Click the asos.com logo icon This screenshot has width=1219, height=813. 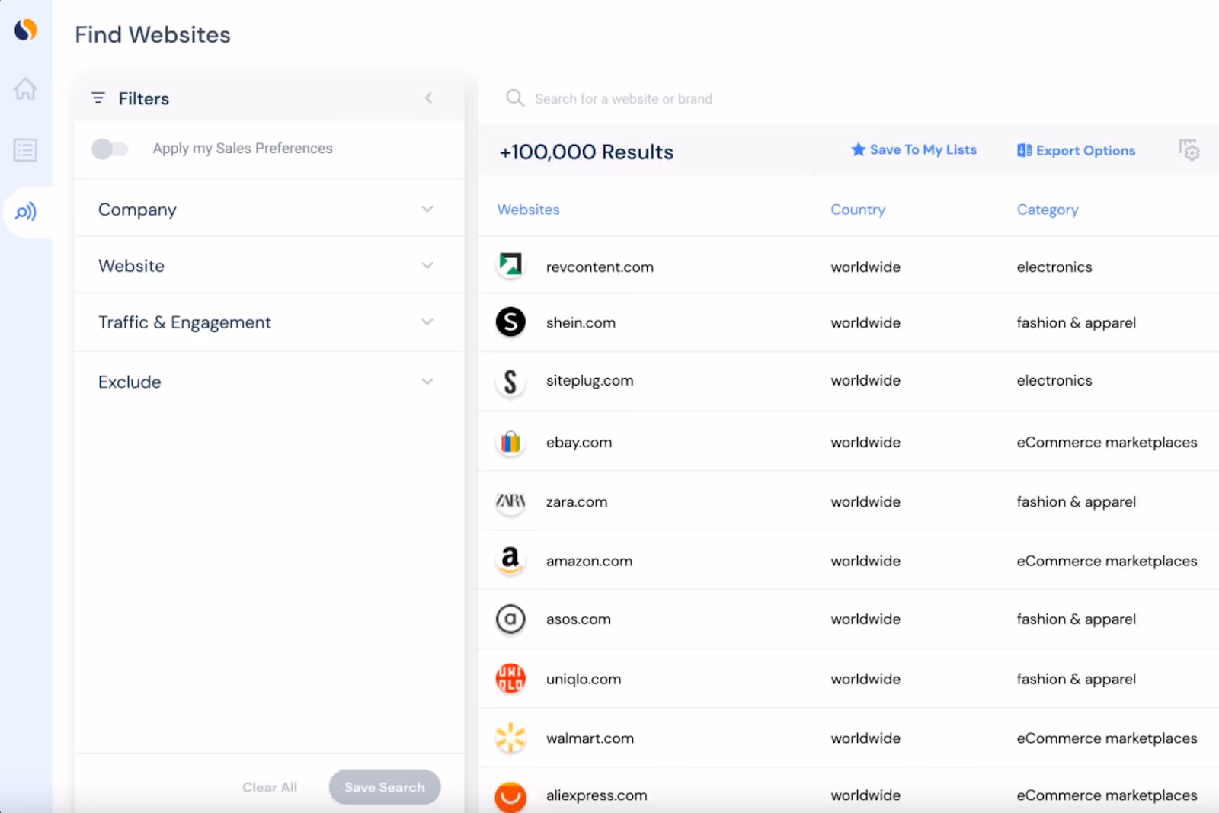point(510,619)
